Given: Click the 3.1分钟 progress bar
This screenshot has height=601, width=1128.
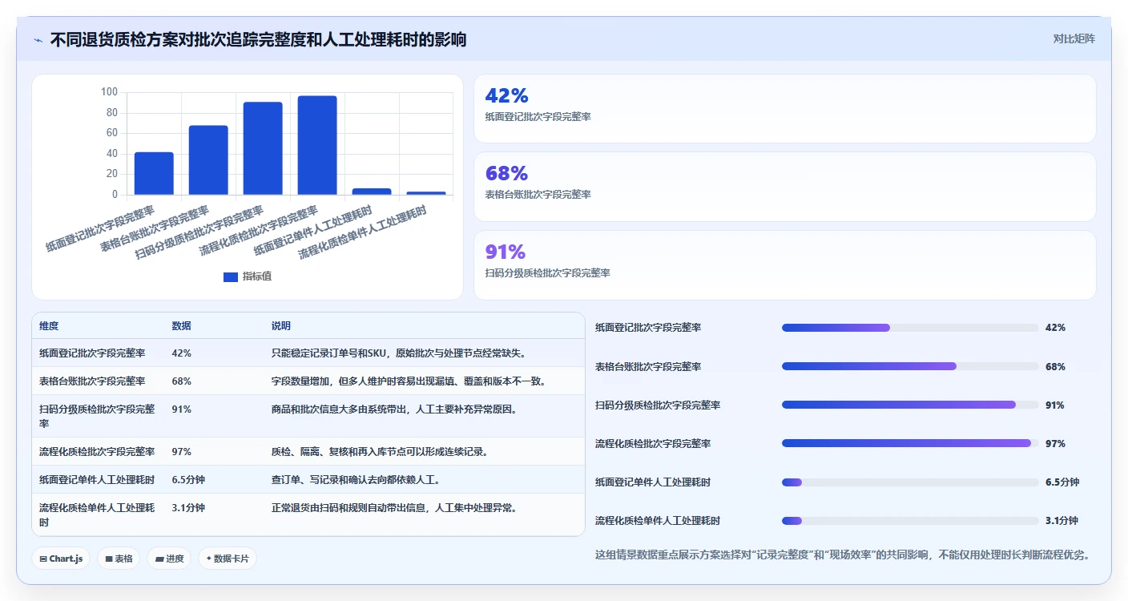Looking at the screenshot, I should (x=910, y=520).
